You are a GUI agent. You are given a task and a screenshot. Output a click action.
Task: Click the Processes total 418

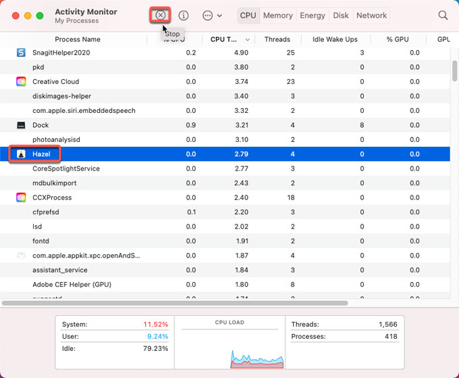[x=391, y=336]
